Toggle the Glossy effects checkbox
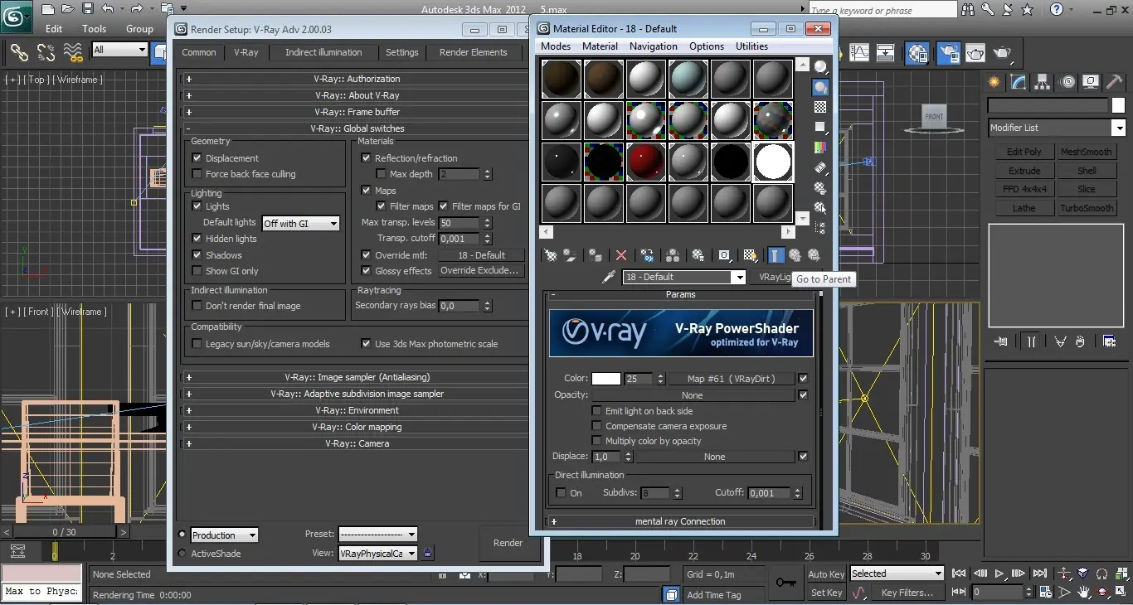The image size is (1133, 605). [x=366, y=271]
